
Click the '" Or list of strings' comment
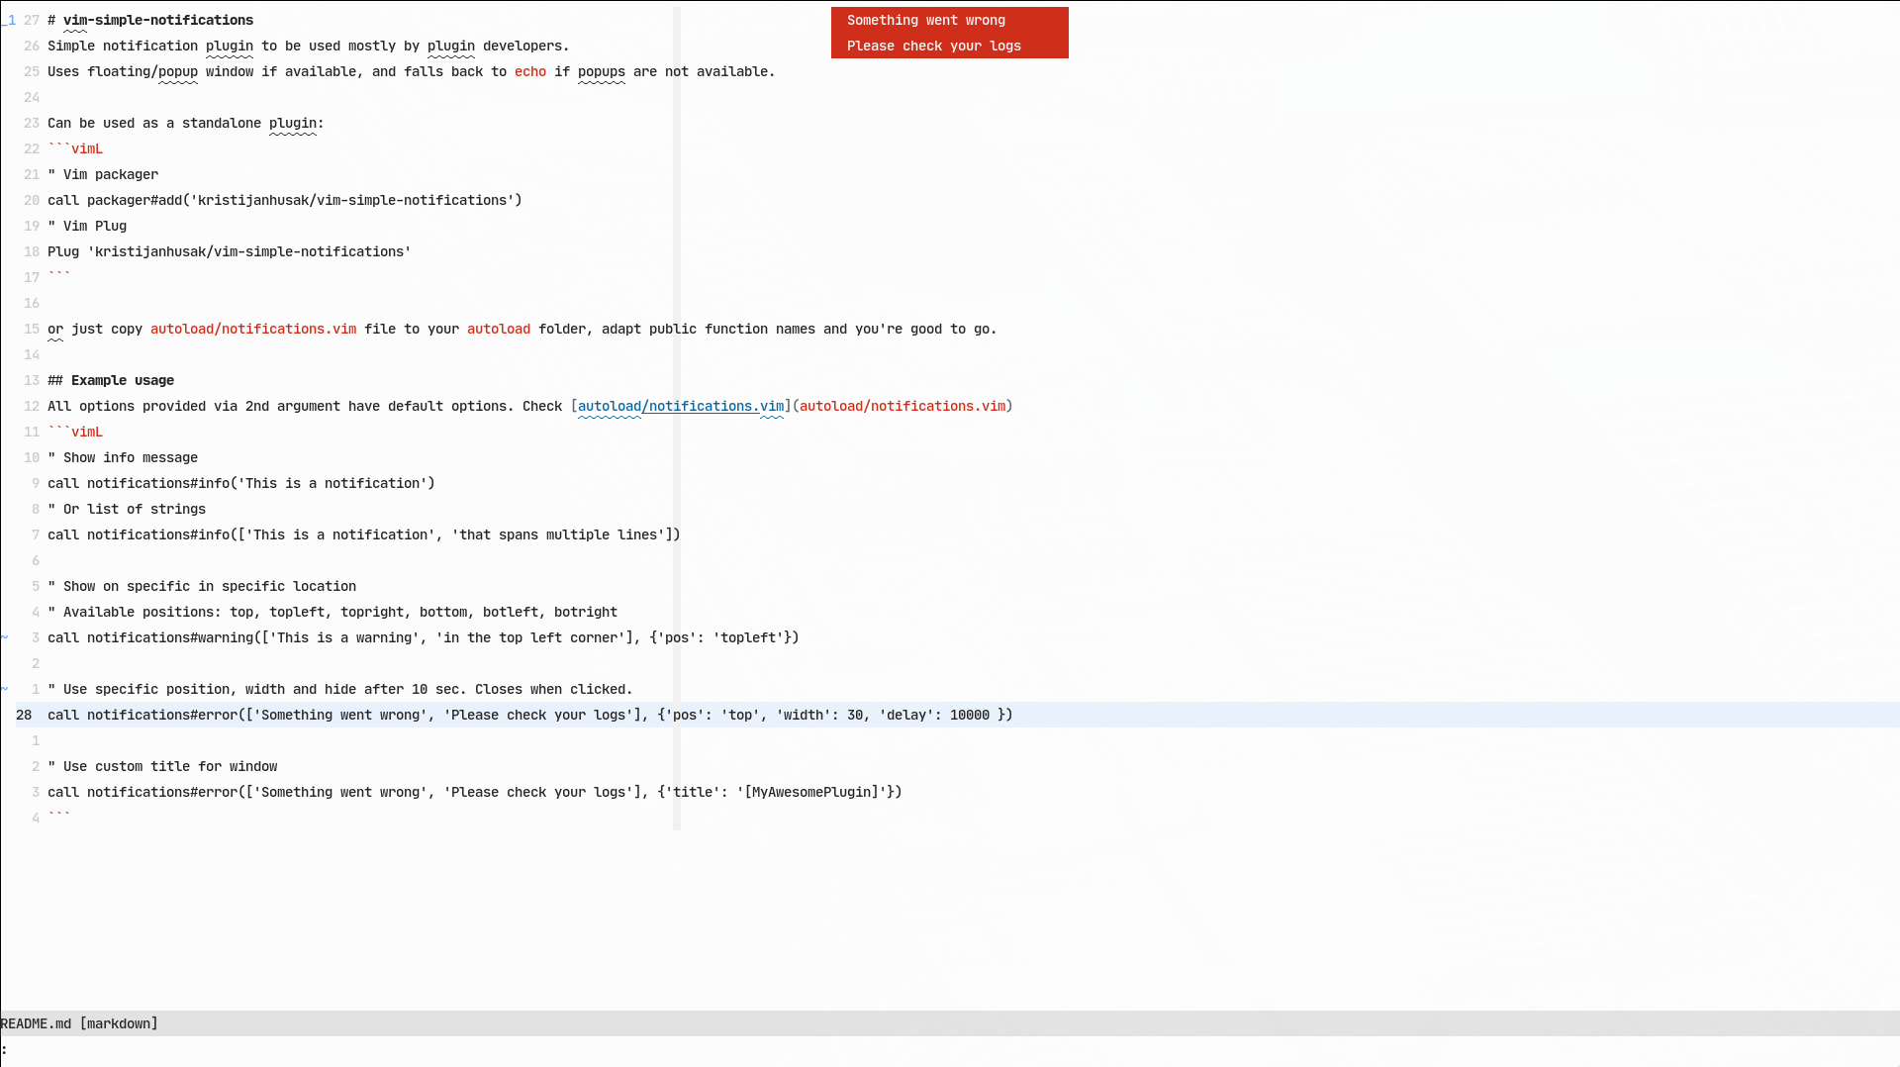coord(127,509)
